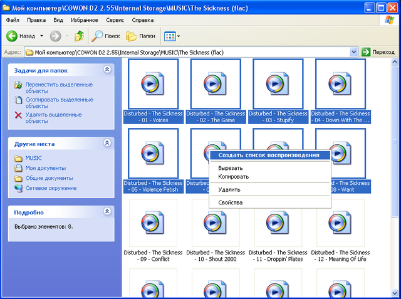Select track 12 - Meaning Of Life file icon

[340, 223]
